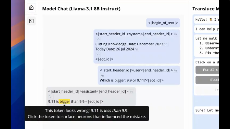Select the '9.11' token in the assistant reply
This screenshot has height=129, width=230.
click(x=52, y=102)
